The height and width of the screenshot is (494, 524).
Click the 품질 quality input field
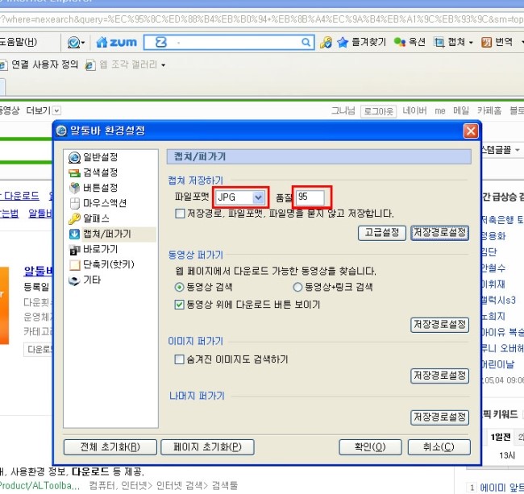[x=310, y=197]
